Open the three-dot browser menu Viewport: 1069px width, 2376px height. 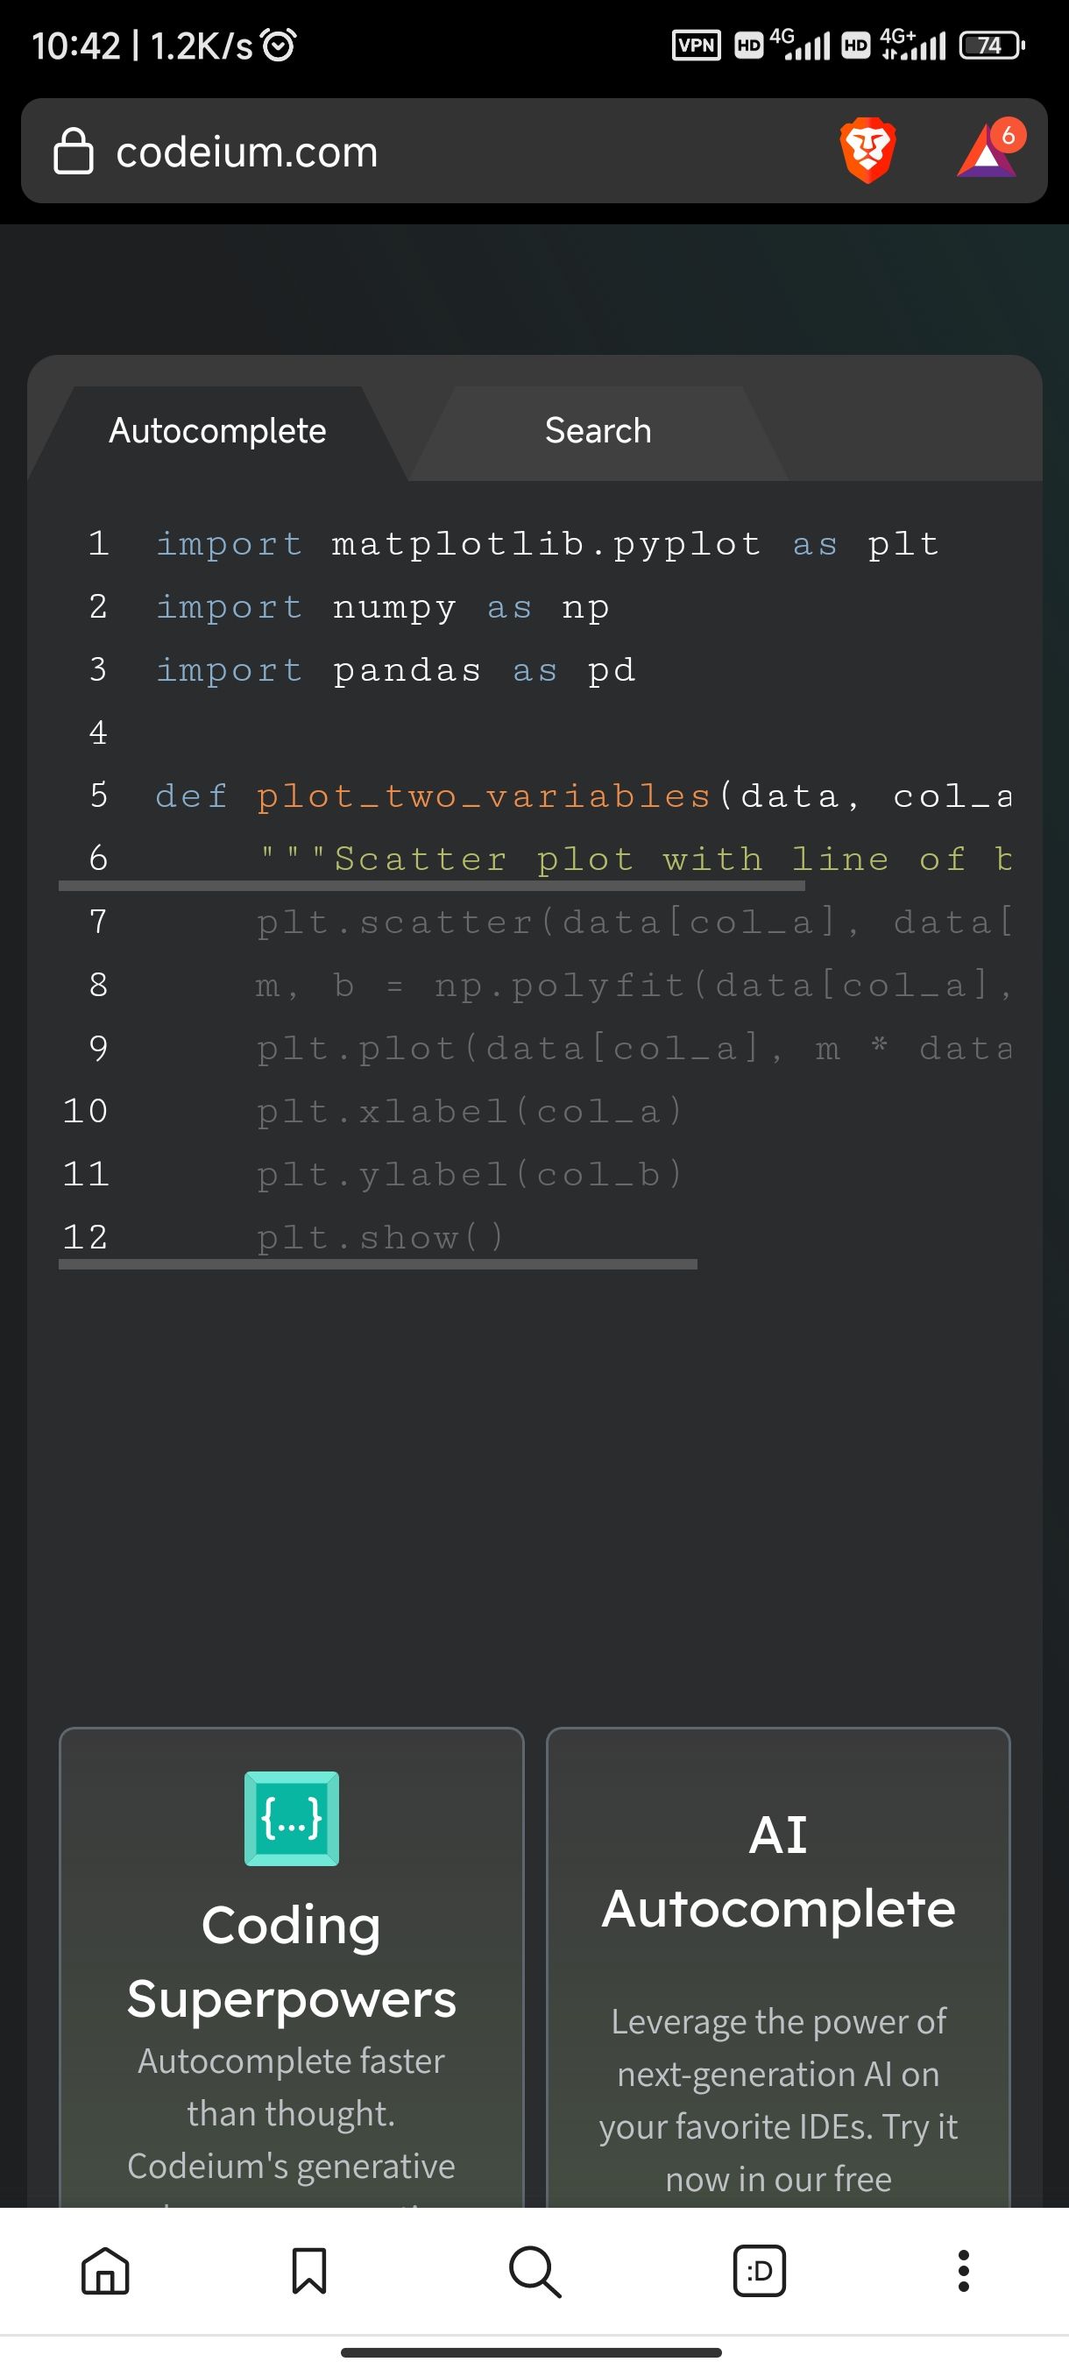coord(964,2271)
